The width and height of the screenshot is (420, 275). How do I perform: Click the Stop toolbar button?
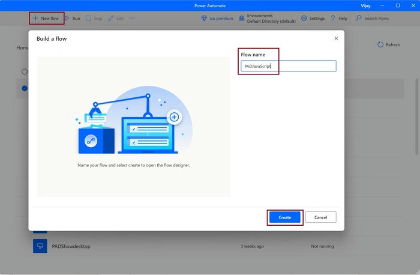click(94, 18)
